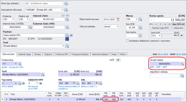Click zDPF - zDPF - zDPF link
This screenshot has width=187, height=102.
158,67
